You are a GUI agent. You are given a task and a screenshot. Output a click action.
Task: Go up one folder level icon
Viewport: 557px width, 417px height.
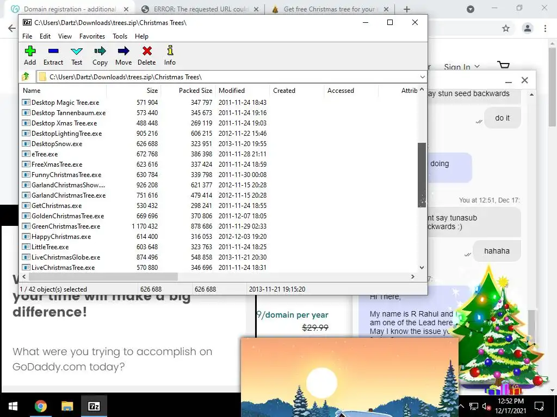tap(26, 77)
